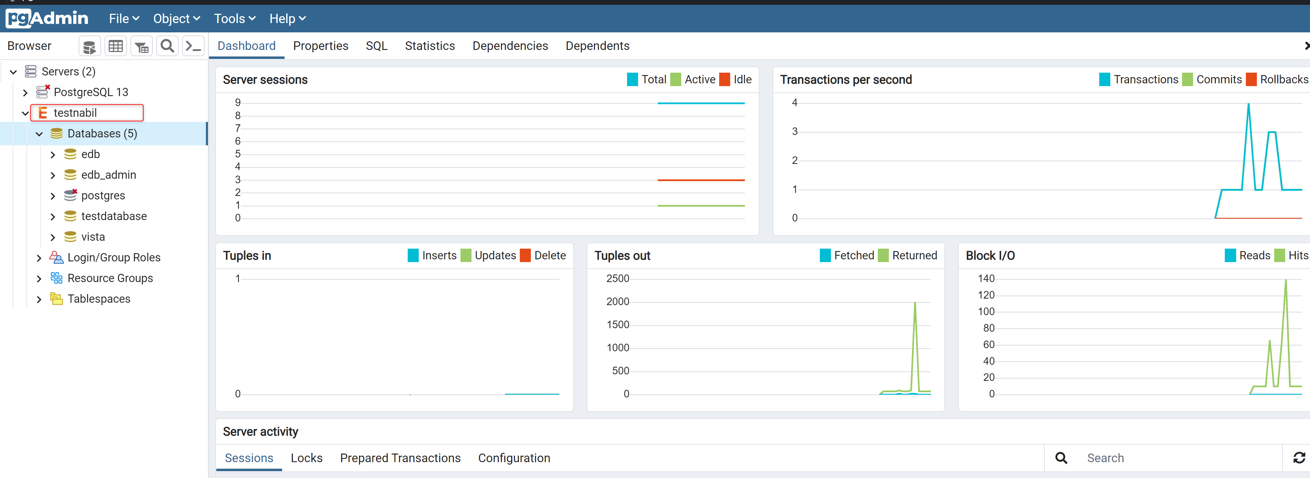1310x478 pixels.
Task: Click the Server activity search magnifier icon
Action: [1061, 458]
